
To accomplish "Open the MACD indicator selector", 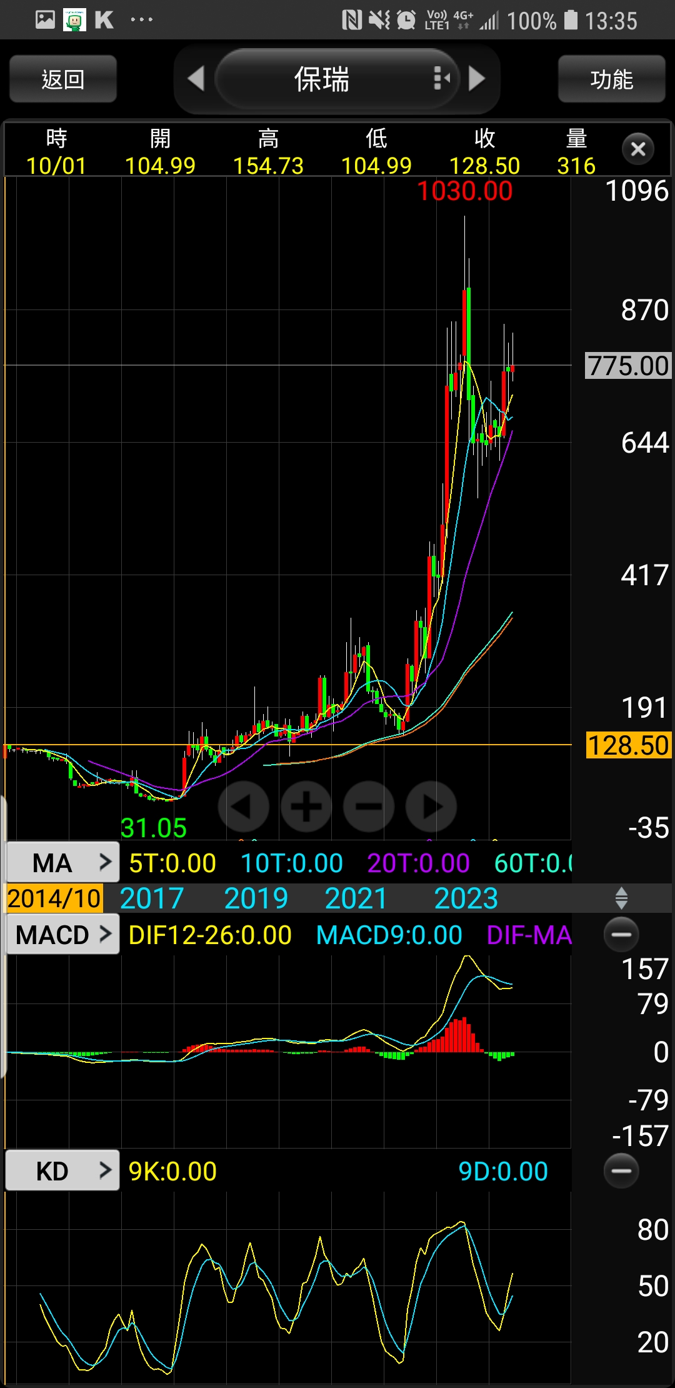I will [62, 935].
